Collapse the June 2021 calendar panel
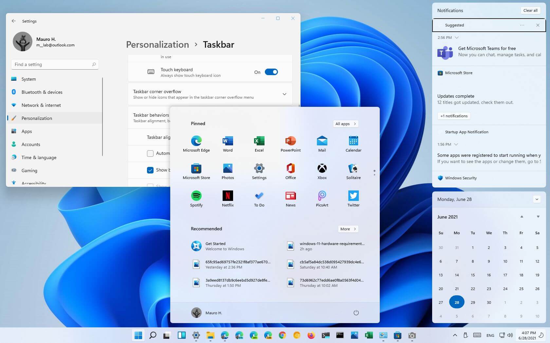The width and height of the screenshot is (550, 343). tap(537, 199)
